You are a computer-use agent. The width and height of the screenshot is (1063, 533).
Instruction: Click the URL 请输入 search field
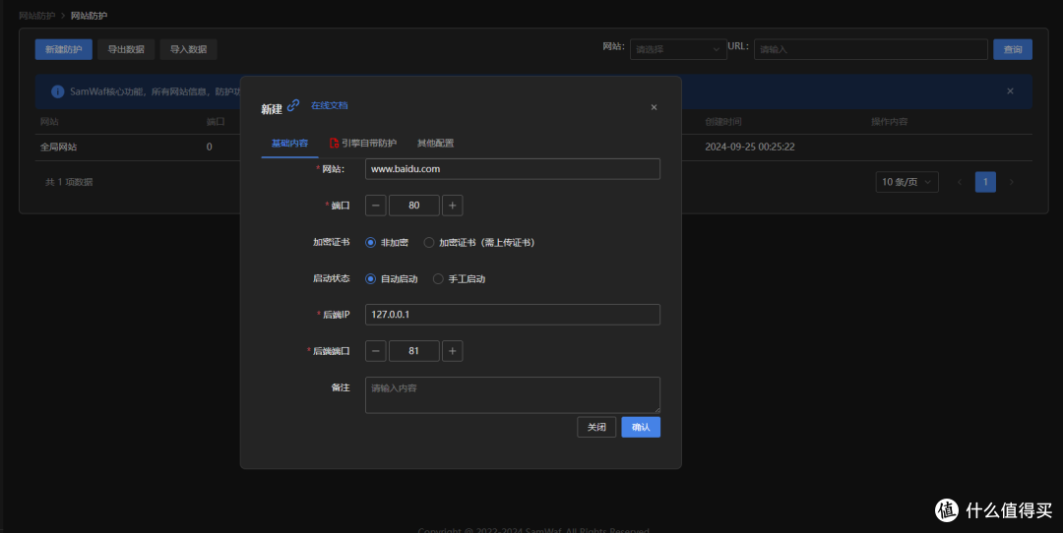coord(871,49)
